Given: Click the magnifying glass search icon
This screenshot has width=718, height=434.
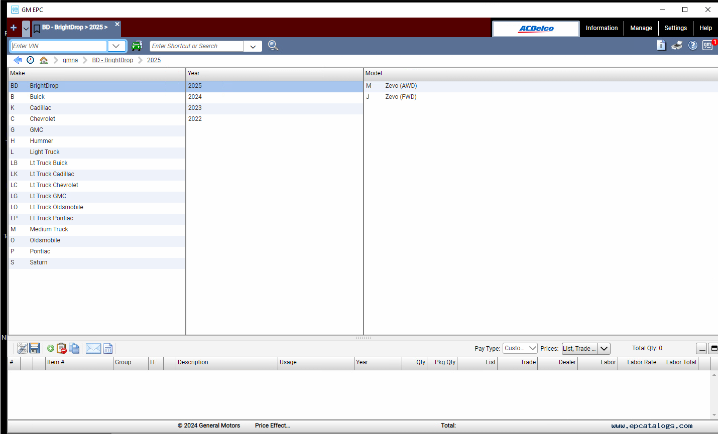Looking at the screenshot, I should (273, 46).
